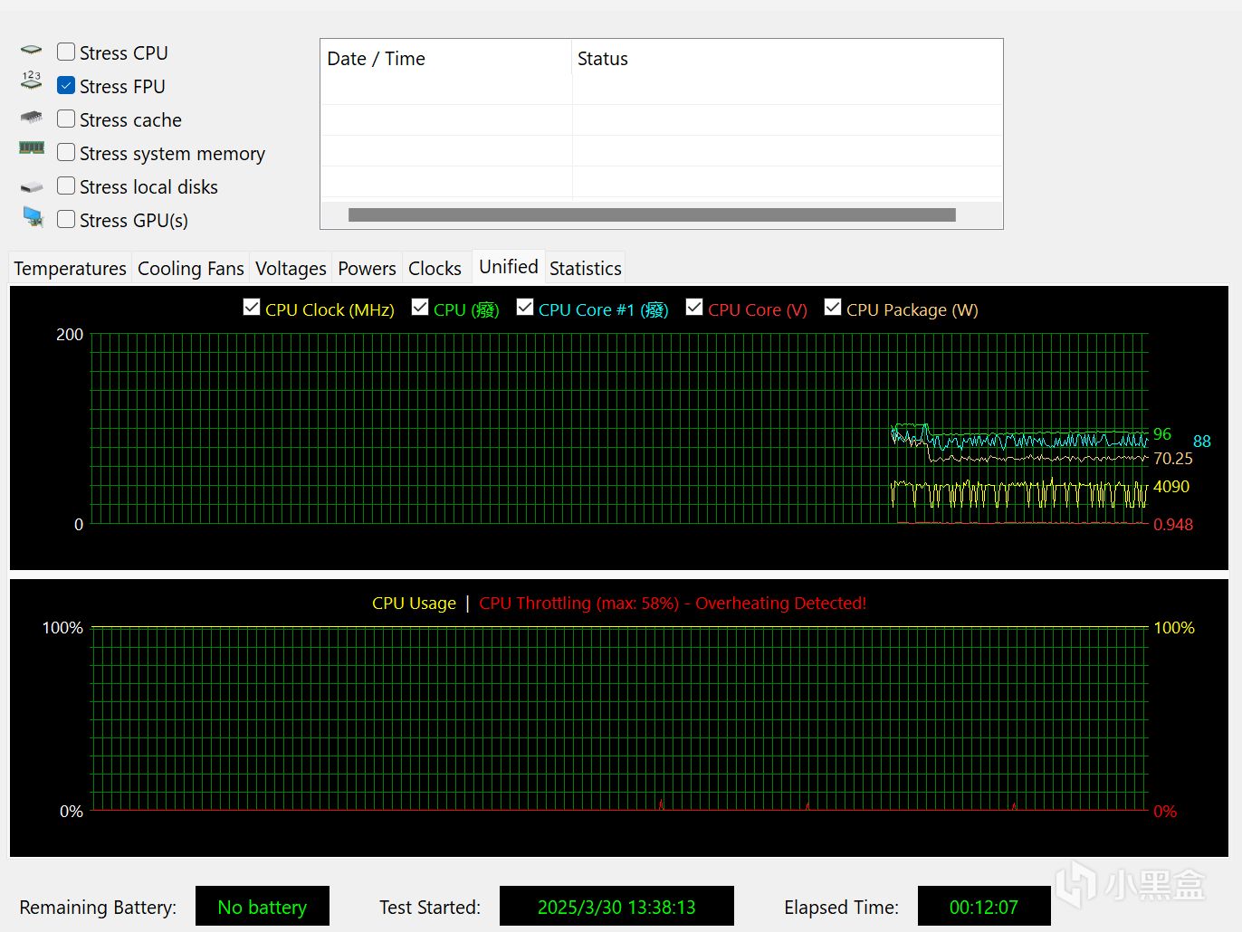Click the Remaining Battery label

pos(98,908)
